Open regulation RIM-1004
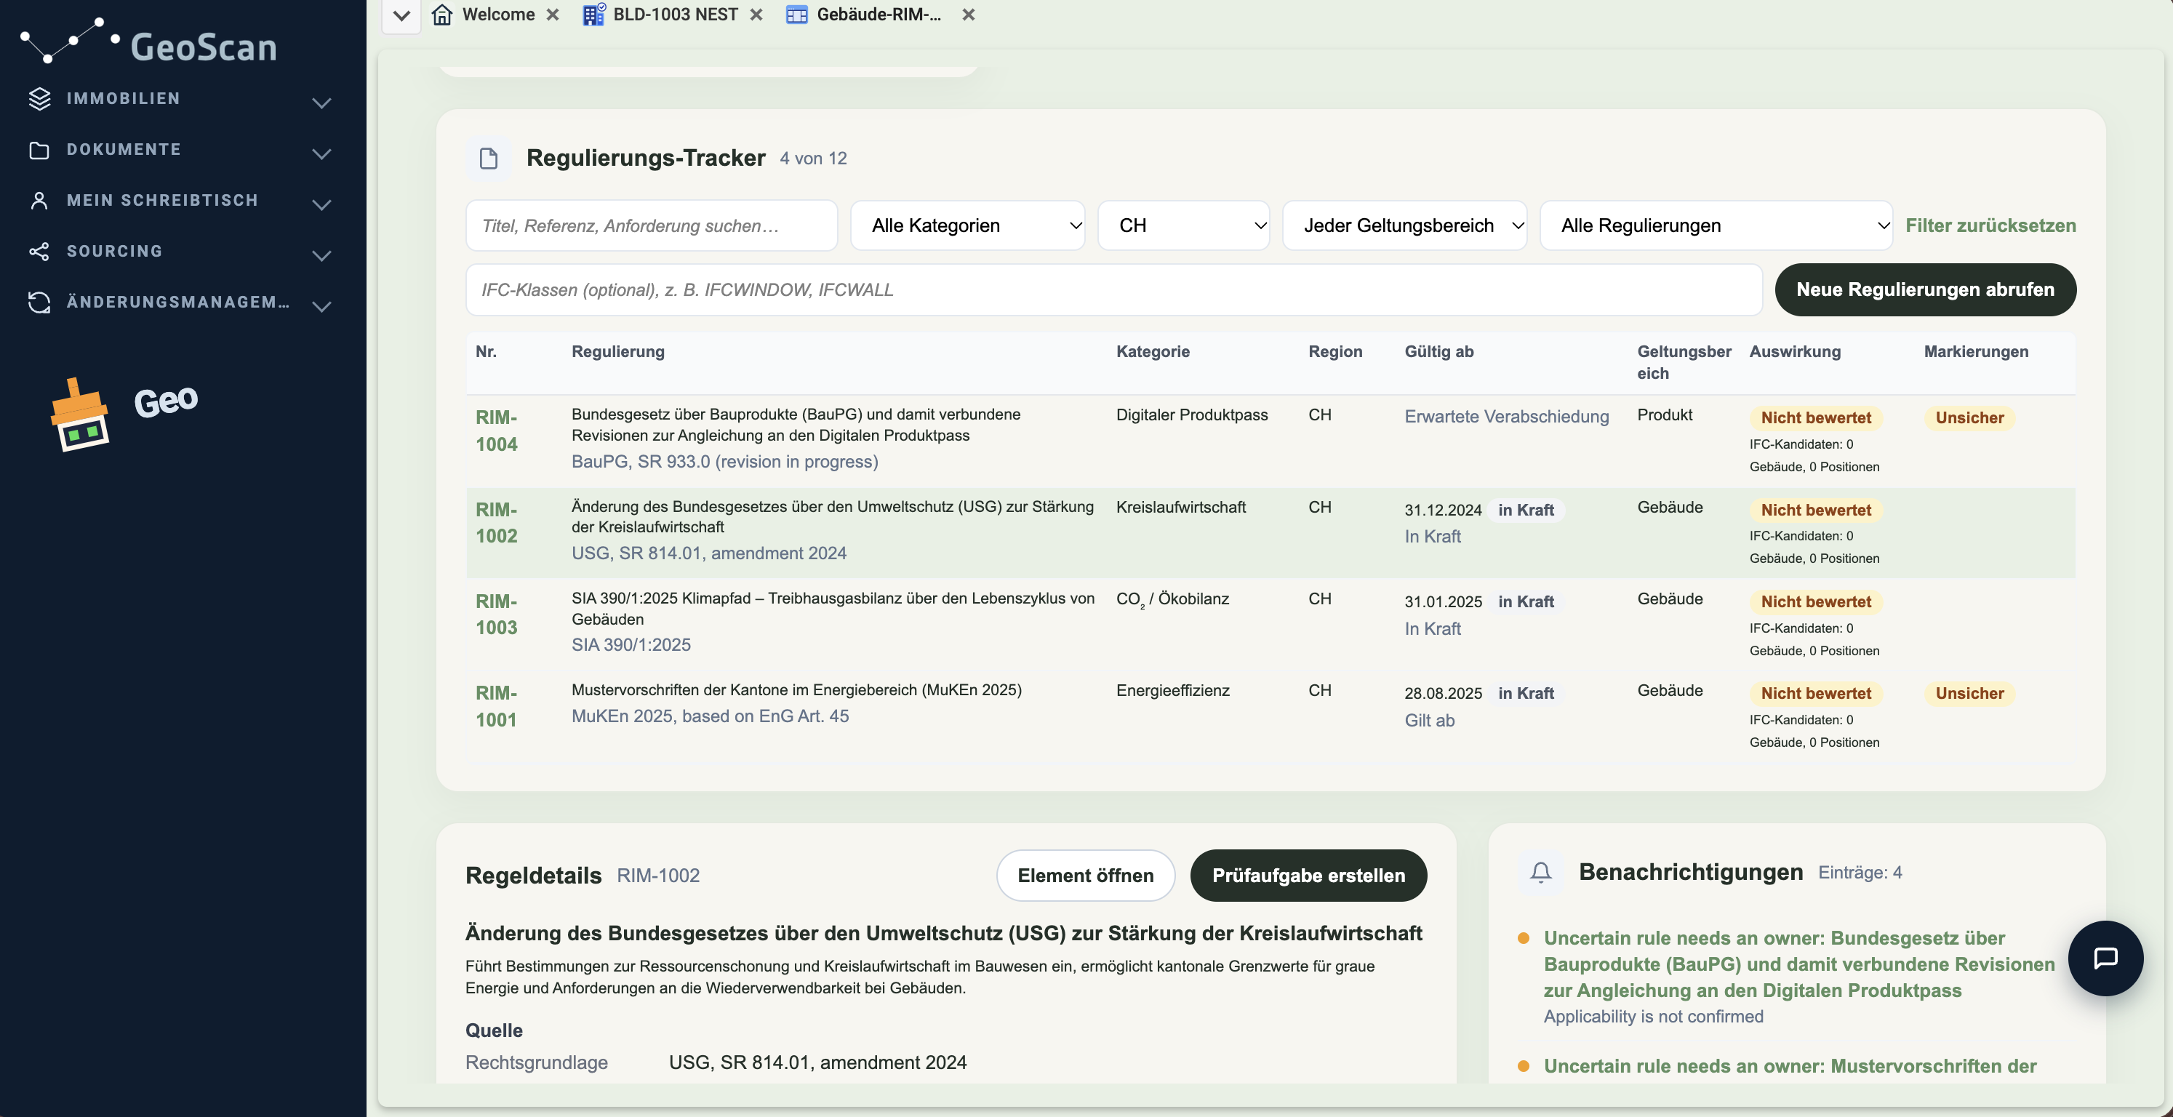The height and width of the screenshot is (1117, 2173). [x=496, y=431]
